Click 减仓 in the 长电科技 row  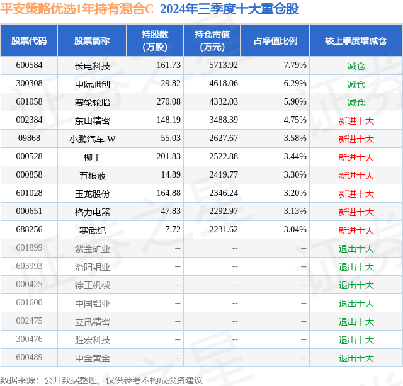pos(356,66)
